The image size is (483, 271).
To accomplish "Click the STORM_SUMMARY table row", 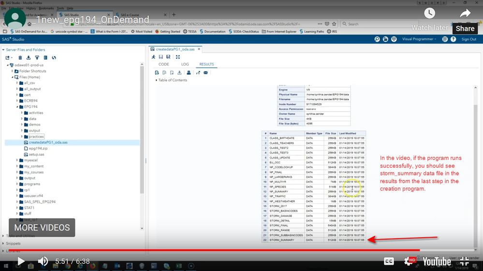I will pyautogui.click(x=314, y=240).
